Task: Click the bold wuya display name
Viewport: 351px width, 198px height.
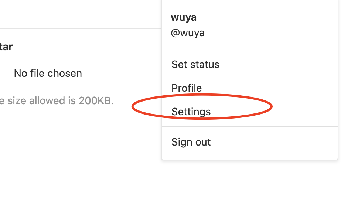Action: 184,17
